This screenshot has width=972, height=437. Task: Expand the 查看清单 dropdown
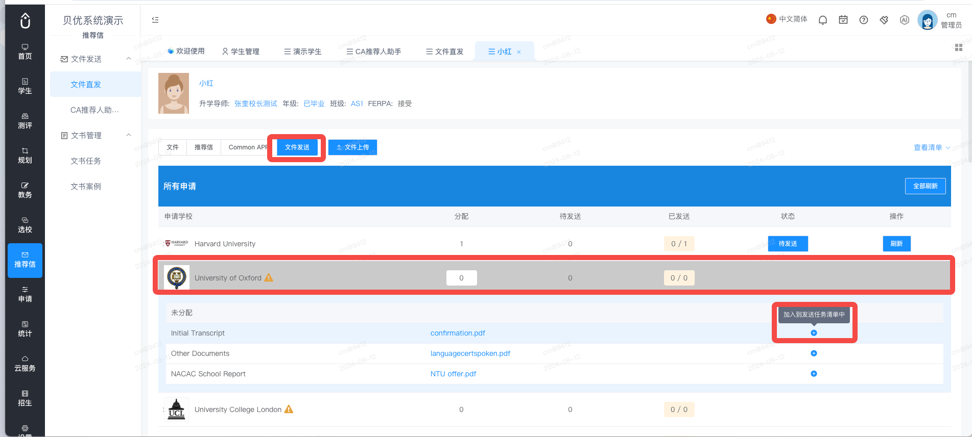pos(932,147)
